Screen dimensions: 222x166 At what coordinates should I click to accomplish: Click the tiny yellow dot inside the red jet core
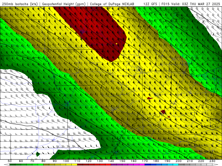point(117,44)
